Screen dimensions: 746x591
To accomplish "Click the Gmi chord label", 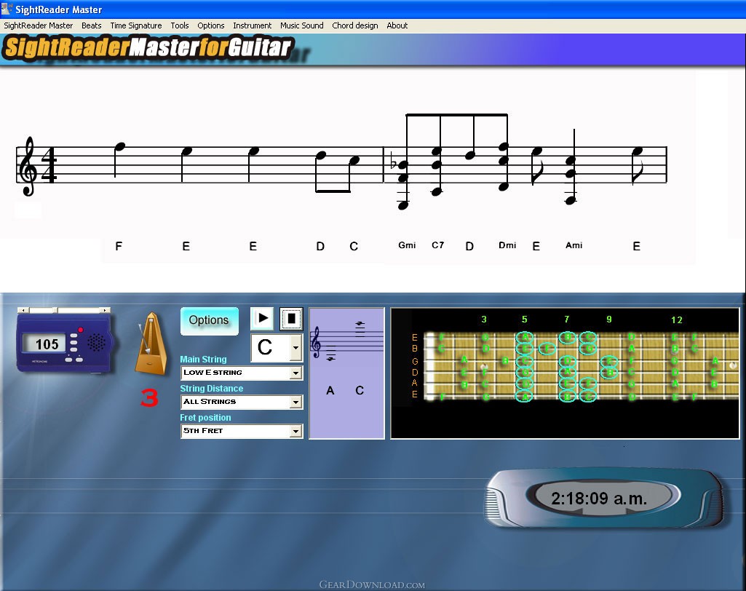I will [x=407, y=245].
